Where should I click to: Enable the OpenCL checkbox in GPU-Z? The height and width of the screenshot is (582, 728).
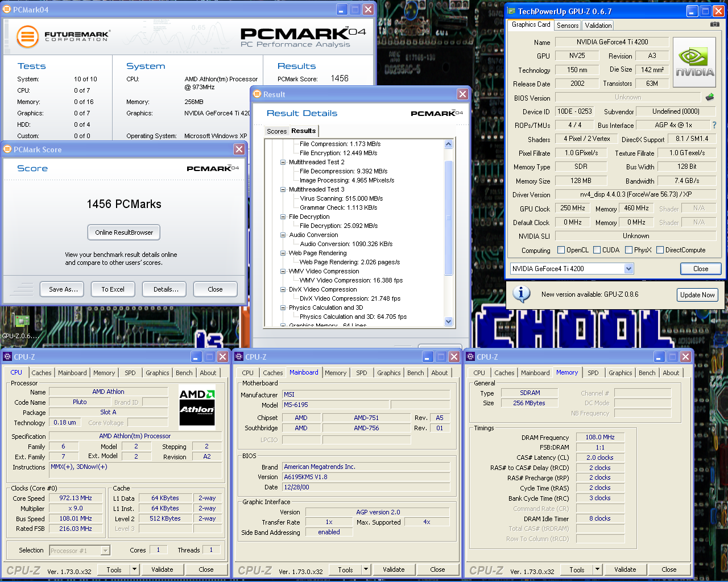561,250
